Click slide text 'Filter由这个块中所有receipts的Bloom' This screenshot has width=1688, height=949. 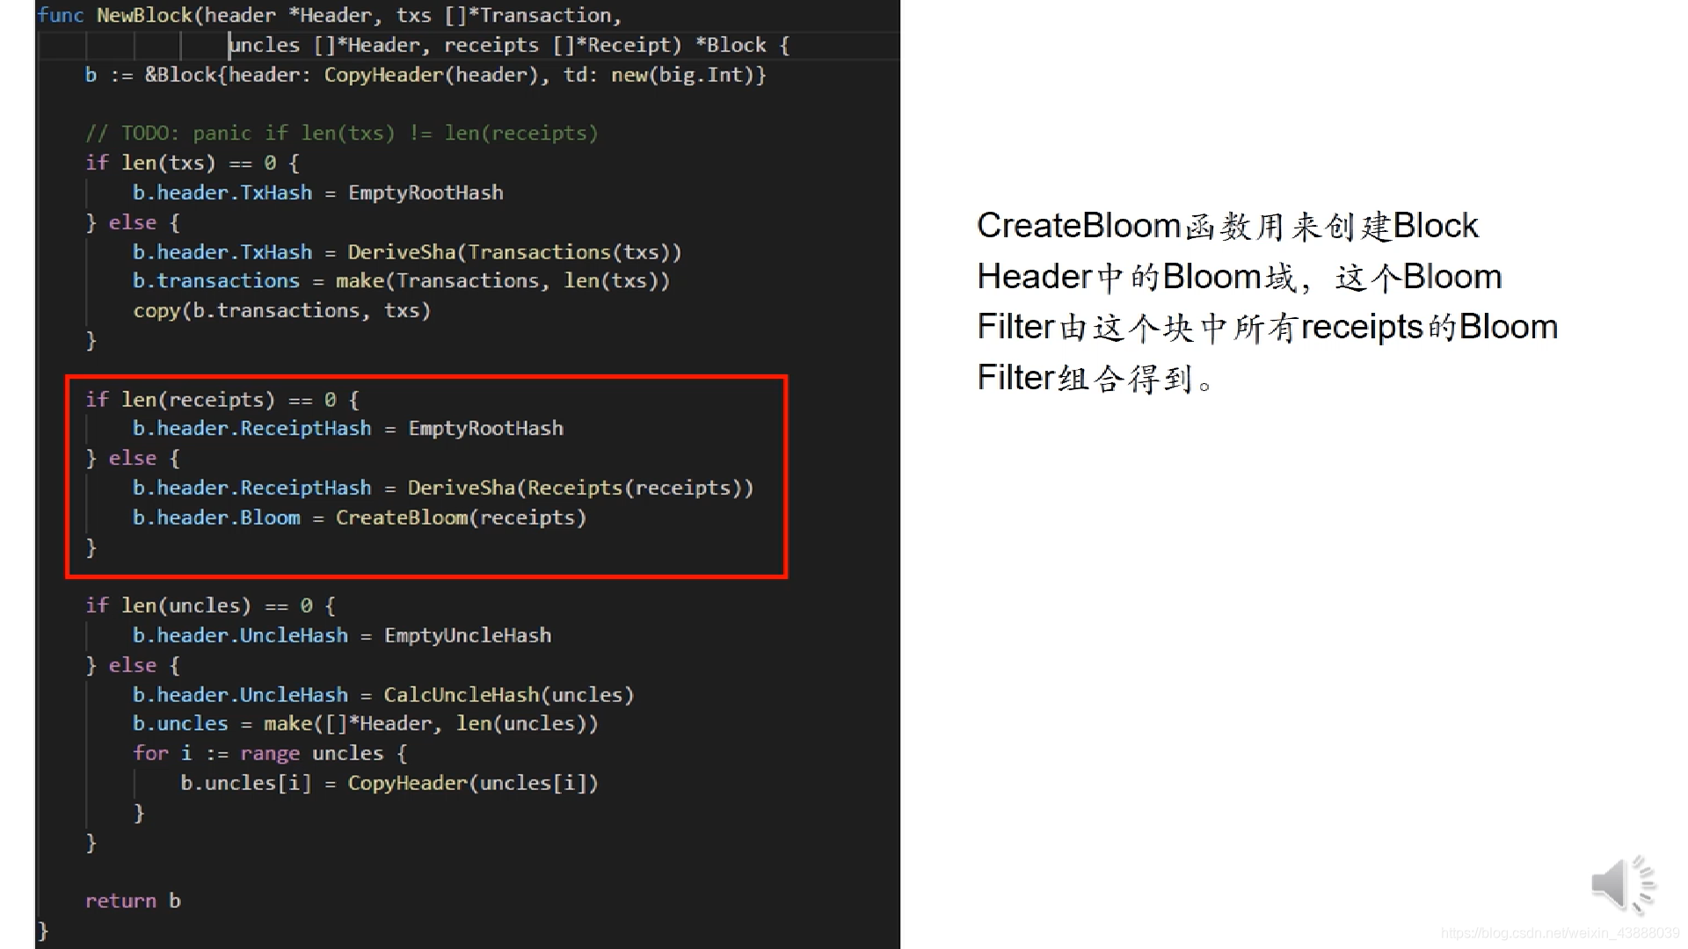coord(1268,328)
